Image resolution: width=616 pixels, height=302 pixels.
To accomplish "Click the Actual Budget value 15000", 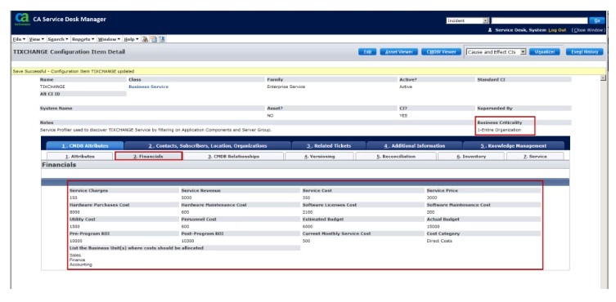I will pyautogui.click(x=433, y=226).
